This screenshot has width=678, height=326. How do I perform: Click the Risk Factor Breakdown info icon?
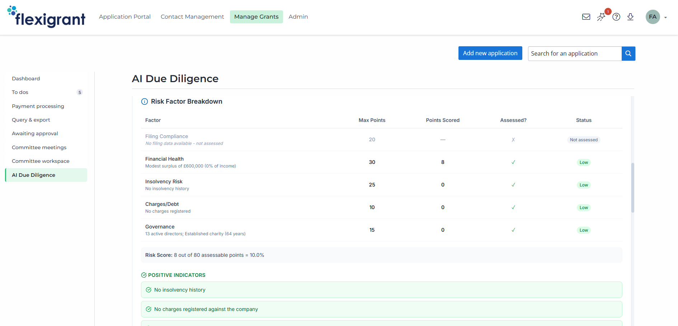145,101
